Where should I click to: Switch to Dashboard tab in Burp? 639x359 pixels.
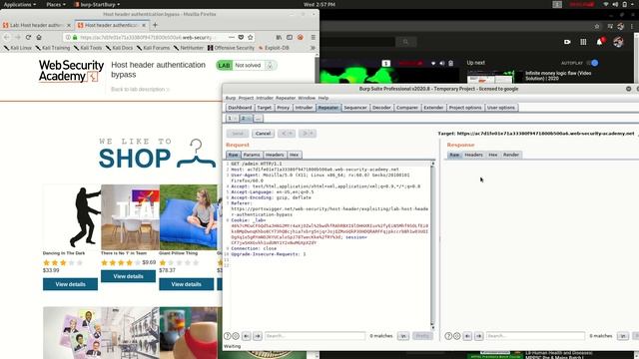coord(240,108)
